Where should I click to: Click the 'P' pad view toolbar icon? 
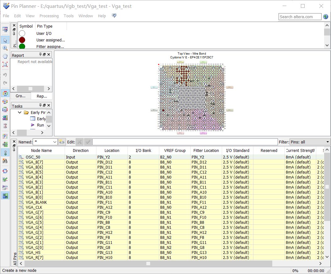(5, 136)
